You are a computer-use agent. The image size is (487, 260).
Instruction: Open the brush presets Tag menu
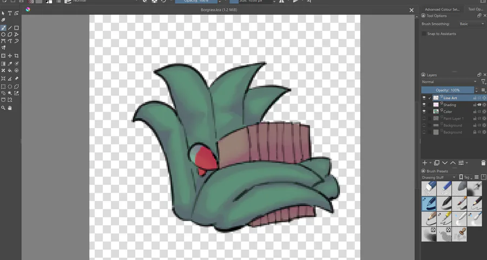point(465,177)
